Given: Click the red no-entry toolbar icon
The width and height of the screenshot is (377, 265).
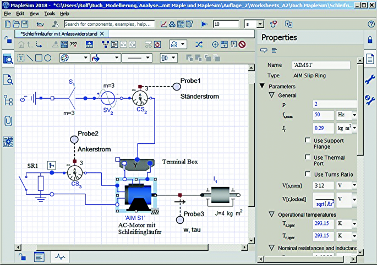Looking at the screenshot, I should click(x=242, y=44).
